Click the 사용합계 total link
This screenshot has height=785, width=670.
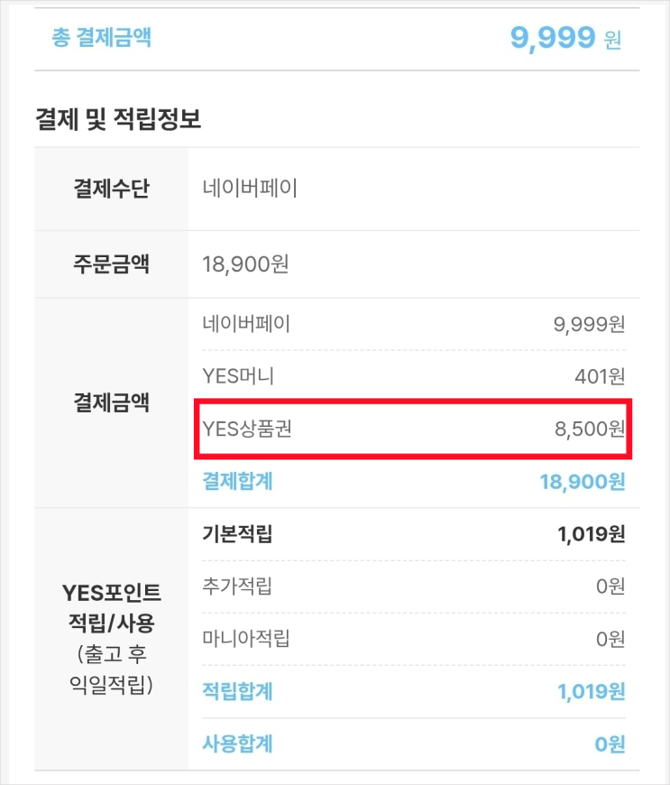point(237,743)
